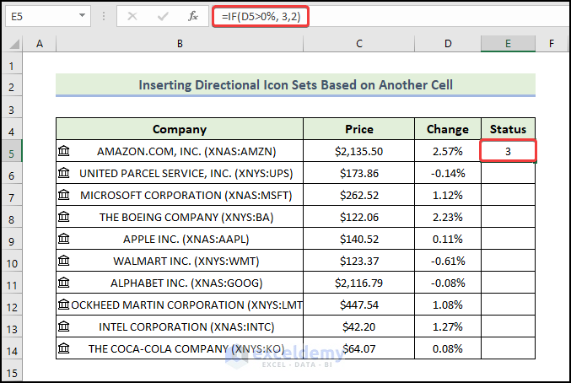571x383 pixels.
Task: Select the Change column header cell
Action: click(x=448, y=129)
